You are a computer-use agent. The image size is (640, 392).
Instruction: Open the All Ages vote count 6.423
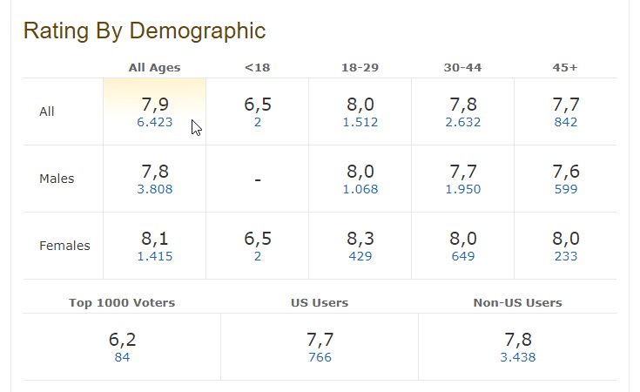(x=155, y=123)
